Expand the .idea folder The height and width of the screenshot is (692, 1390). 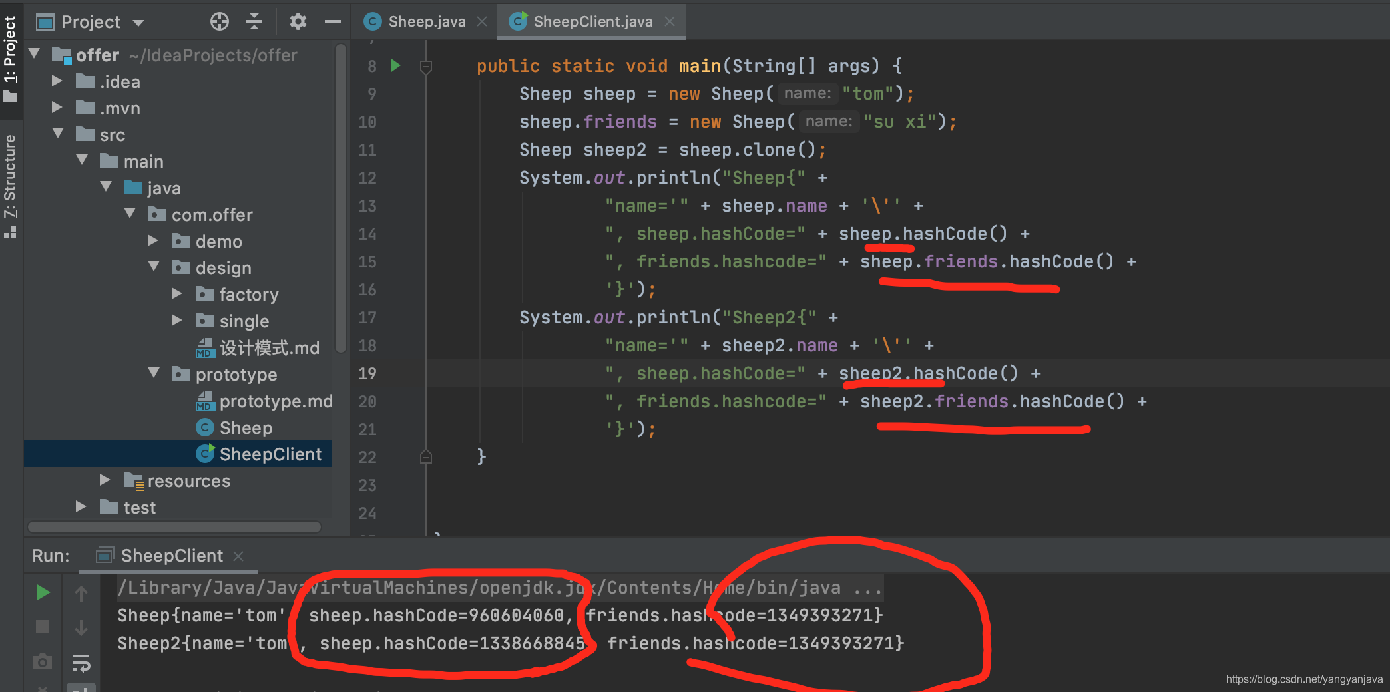(58, 81)
